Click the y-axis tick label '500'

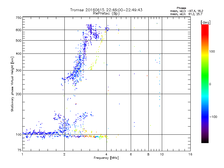point(19,41)
